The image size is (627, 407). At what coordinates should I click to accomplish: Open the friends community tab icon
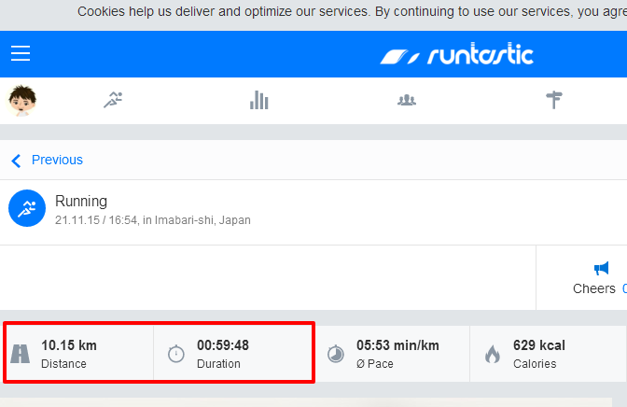click(406, 100)
